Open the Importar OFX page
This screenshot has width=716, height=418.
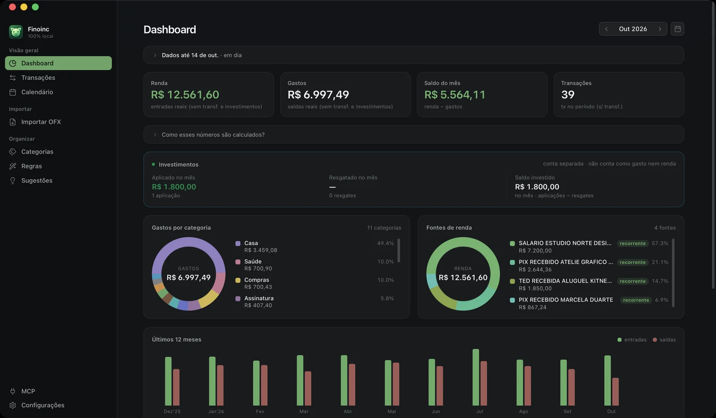(x=58, y=122)
